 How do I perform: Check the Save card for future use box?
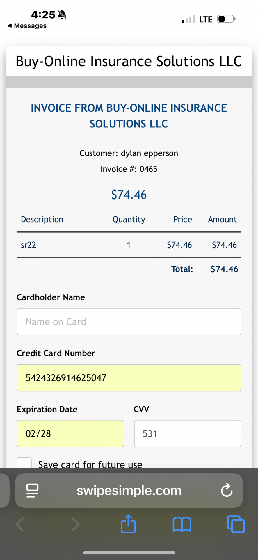24,463
